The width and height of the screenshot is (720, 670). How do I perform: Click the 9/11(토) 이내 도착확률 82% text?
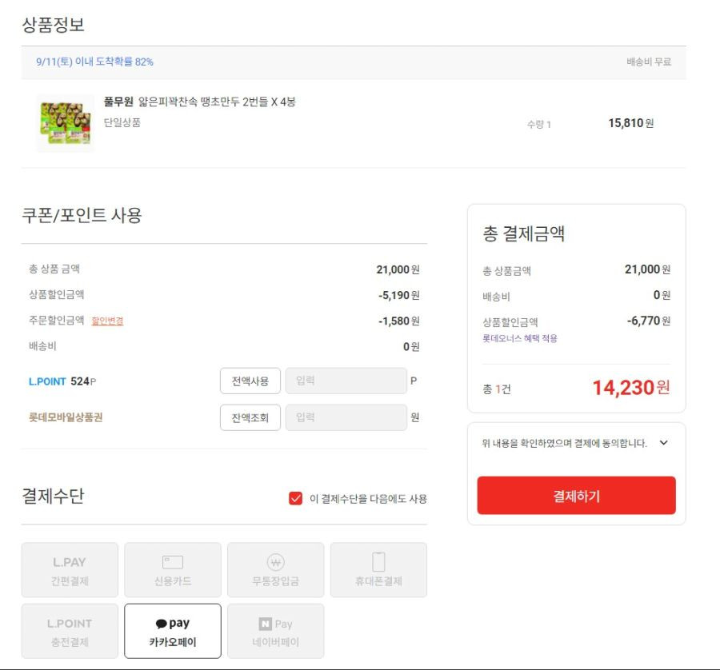pos(94,62)
